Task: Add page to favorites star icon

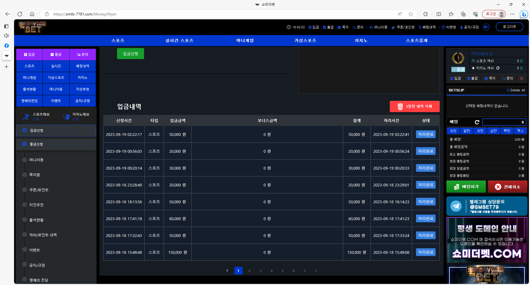Action: coord(411,14)
